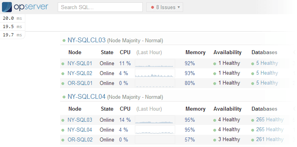Click the 19.7 ms profiler timing
The image size is (297, 147).
click(x=12, y=35)
